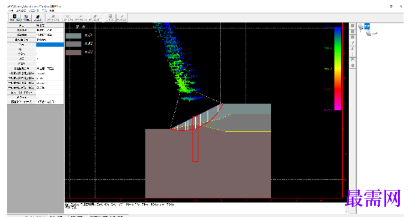Click the toolbar button with black cube icon
The image size is (412, 217).
(38, 17)
